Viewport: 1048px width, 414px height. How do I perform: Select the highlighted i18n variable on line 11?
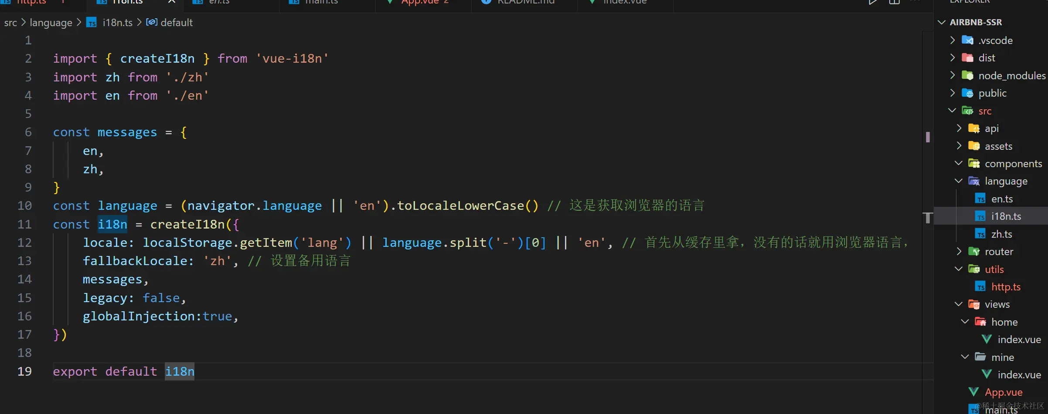click(x=112, y=224)
